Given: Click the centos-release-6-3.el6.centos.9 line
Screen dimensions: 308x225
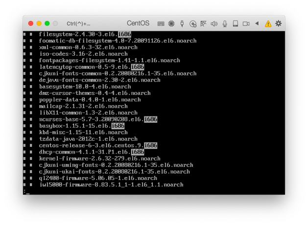Looking at the screenshot, I should point(98,145).
